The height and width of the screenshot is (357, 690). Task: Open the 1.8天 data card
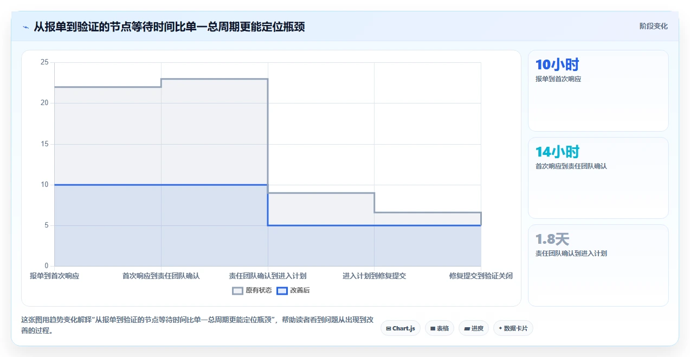(x=598, y=265)
